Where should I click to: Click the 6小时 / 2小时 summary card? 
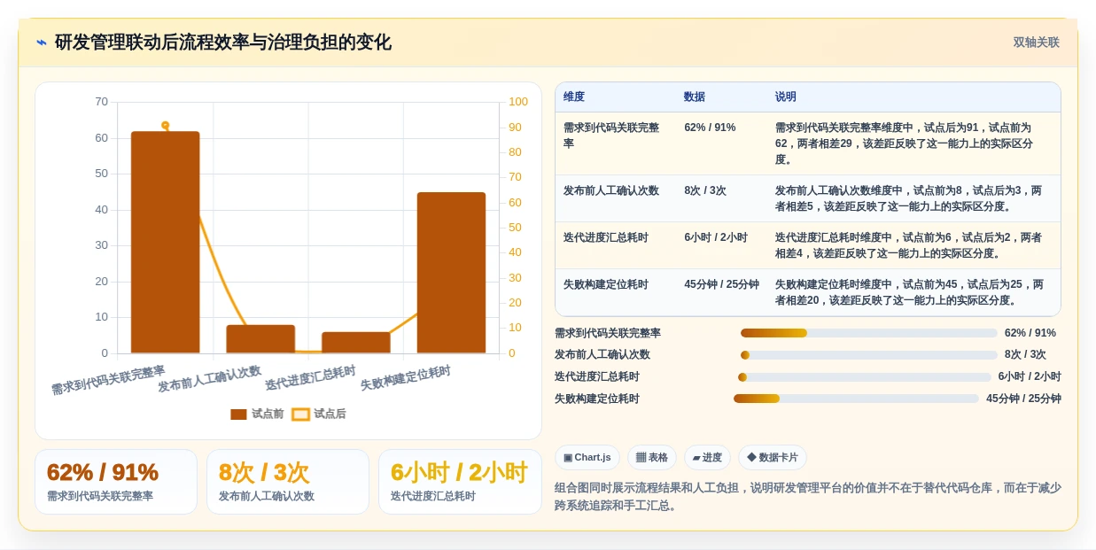coord(460,482)
